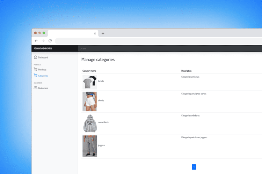Screen dimensions: 262x174
Task: Click the CUSTOMERS section label
Action: click(38, 83)
